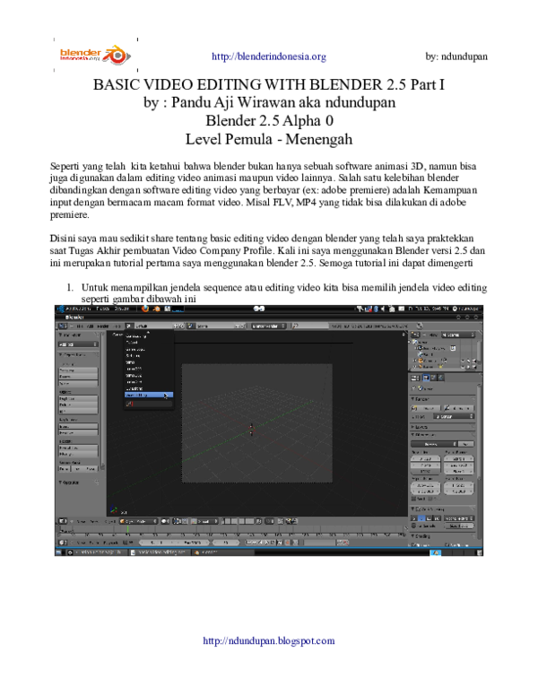Open the File menu in Blender header
Screen dimensions: 538x696
[x=80, y=326]
